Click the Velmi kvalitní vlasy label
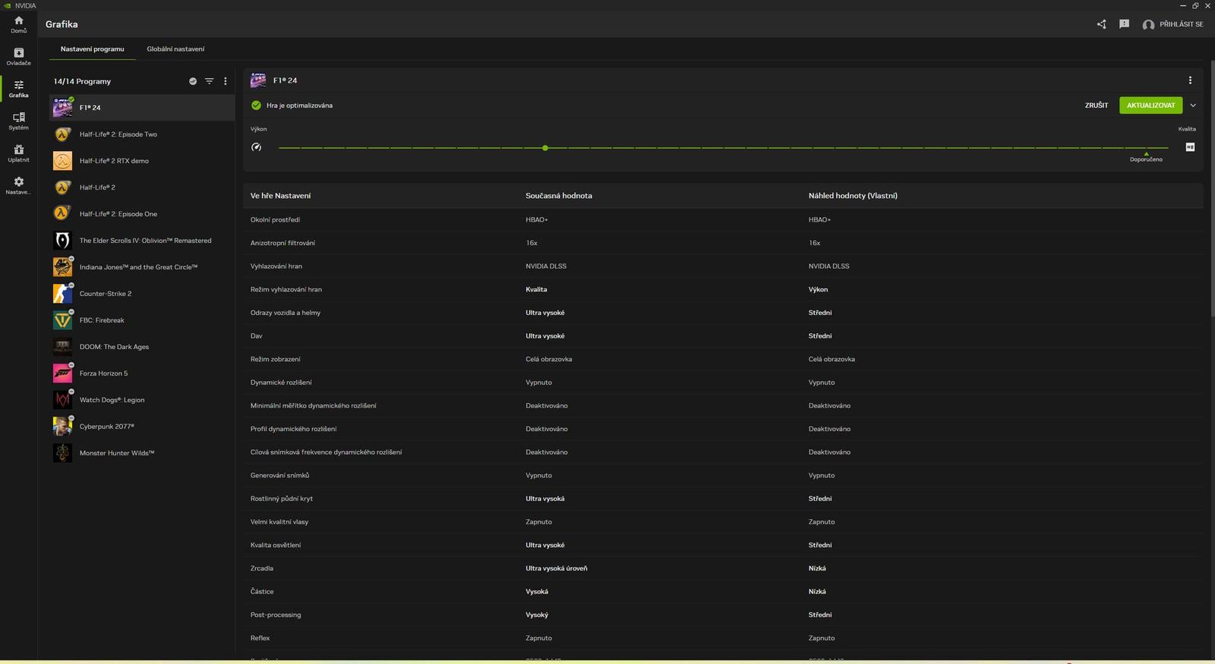This screenshot has height=664, width=1215. click(x=279, y=522)
